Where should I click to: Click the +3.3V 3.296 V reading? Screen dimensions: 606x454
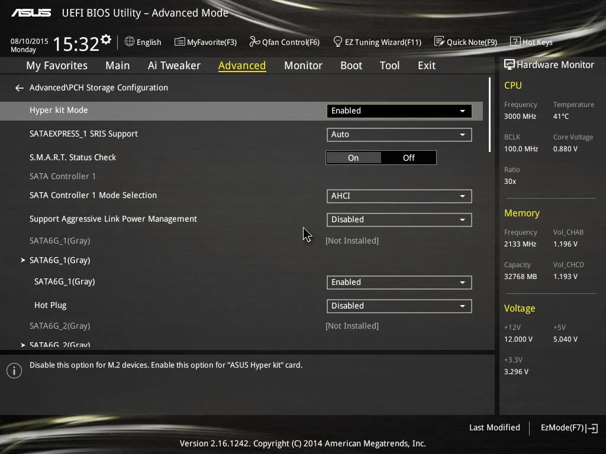point(516,372)
